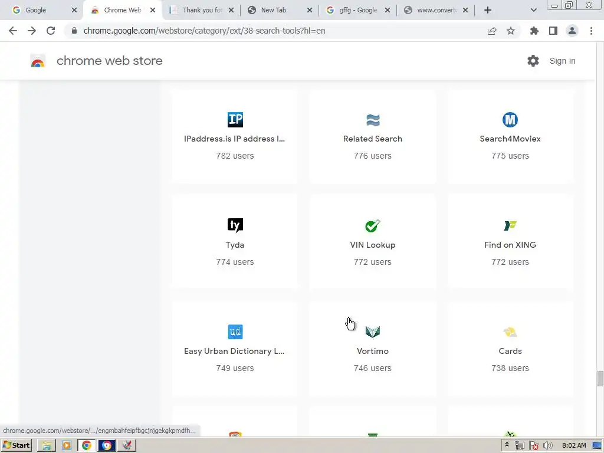Switch to the gffg - Google tab
Image resolution: width=604 pixels, height=453 pixels.
pos(358,10)
